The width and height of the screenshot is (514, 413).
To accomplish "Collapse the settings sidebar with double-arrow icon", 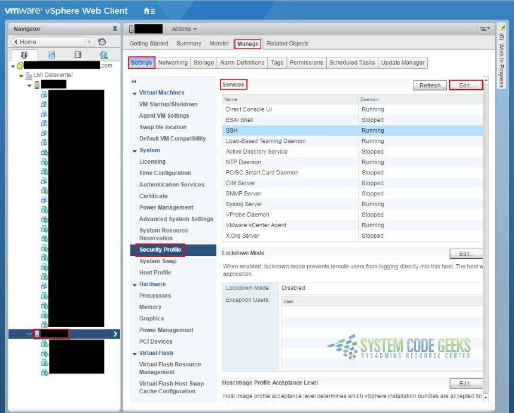I will (134, 82).
